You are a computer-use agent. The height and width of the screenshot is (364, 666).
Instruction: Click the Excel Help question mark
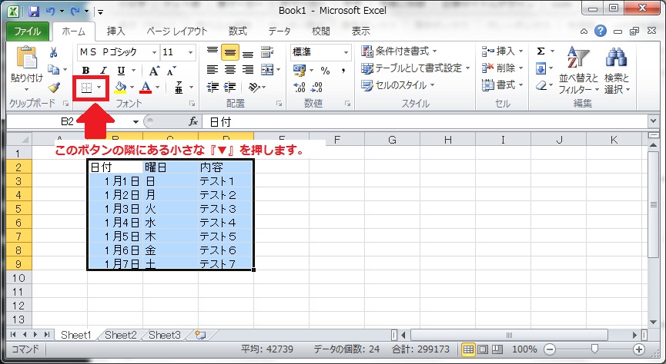(600, 31)
